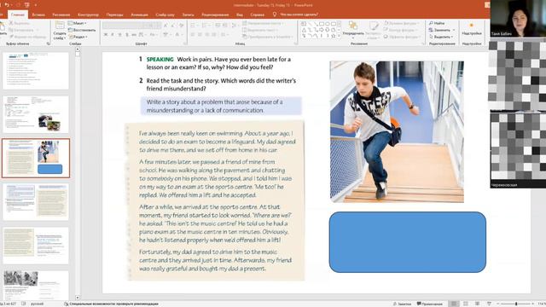This screenshot has height=307, width=546.
Task: Open the Макет layout dropdown
Action: point(78,23)
